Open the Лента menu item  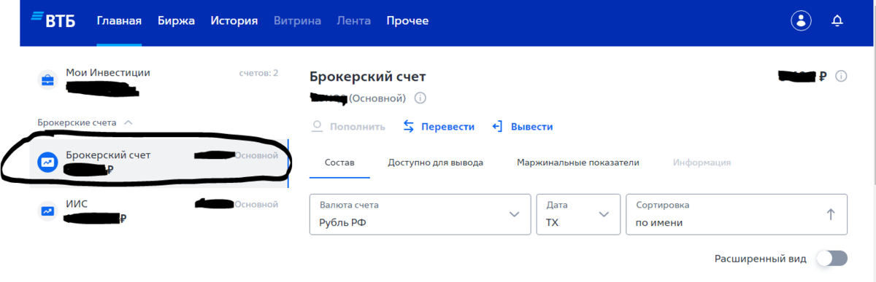coord(353,20)
